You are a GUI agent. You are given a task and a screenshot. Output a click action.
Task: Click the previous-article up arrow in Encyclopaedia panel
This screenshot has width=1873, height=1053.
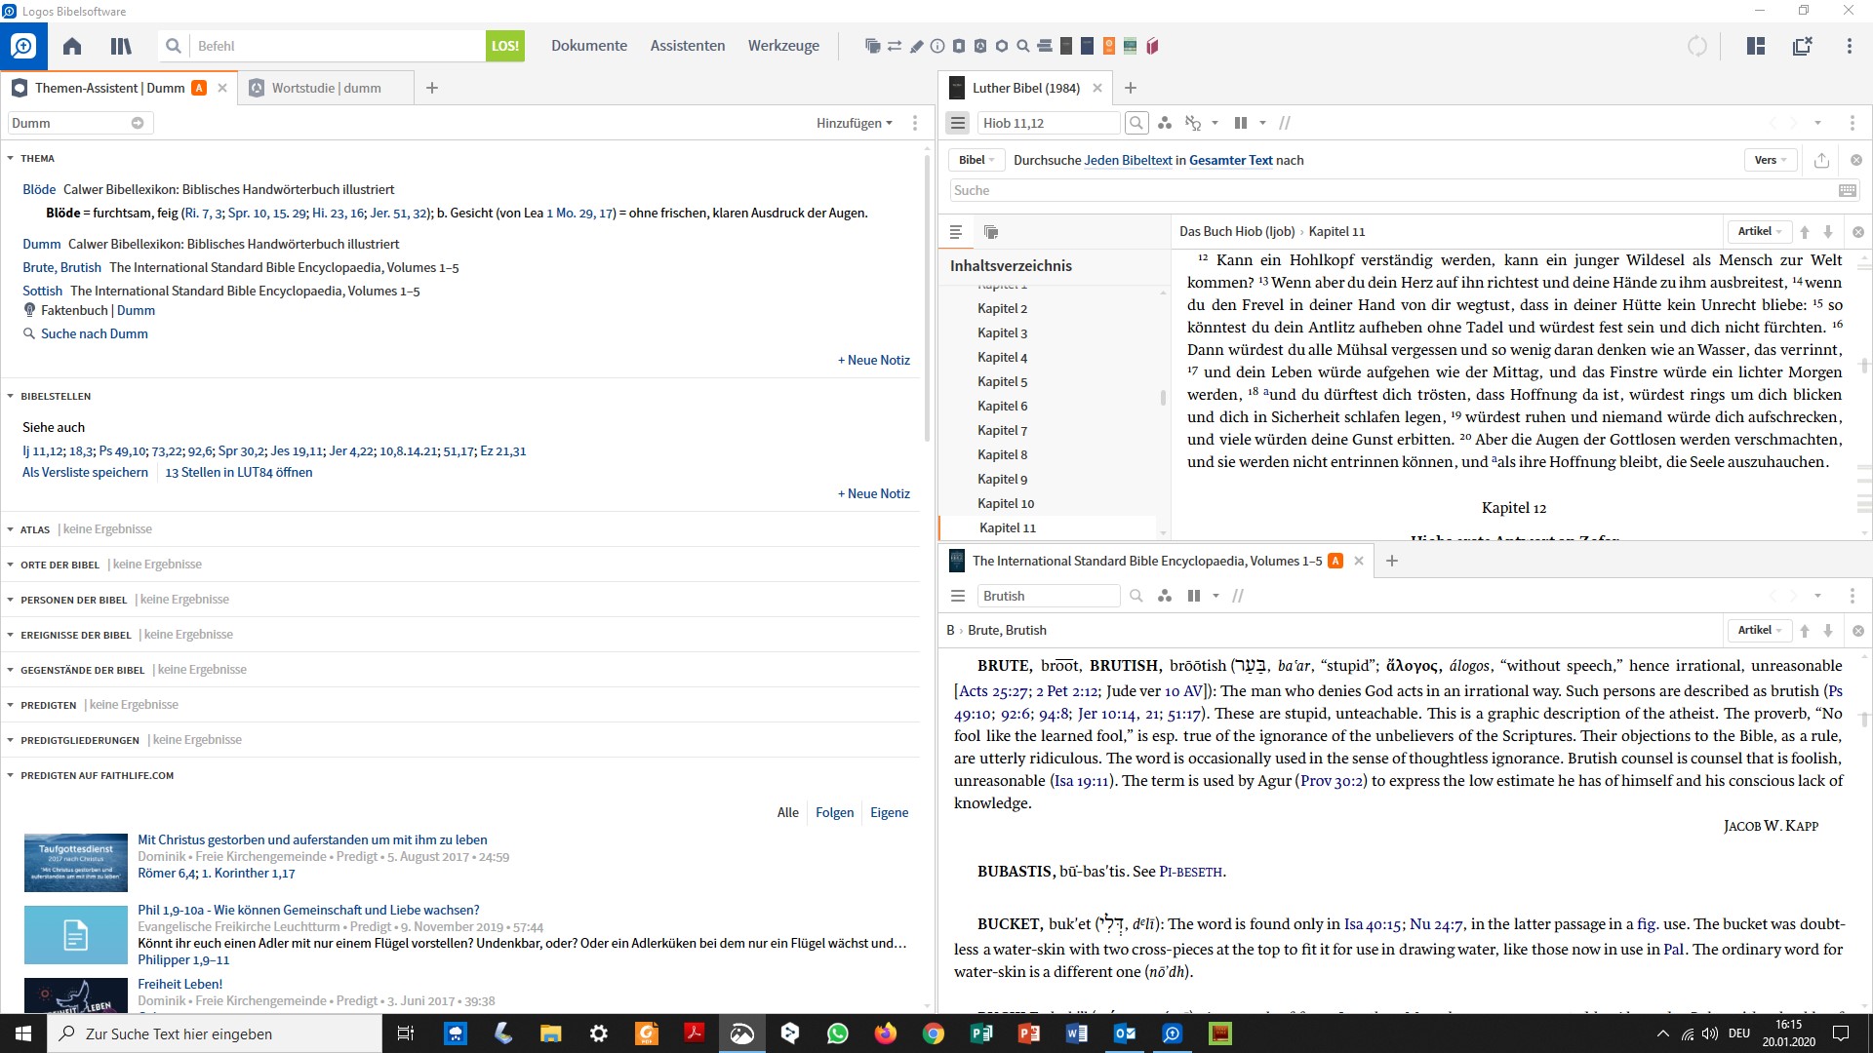pyautogui.click(x=1805, y=631)
